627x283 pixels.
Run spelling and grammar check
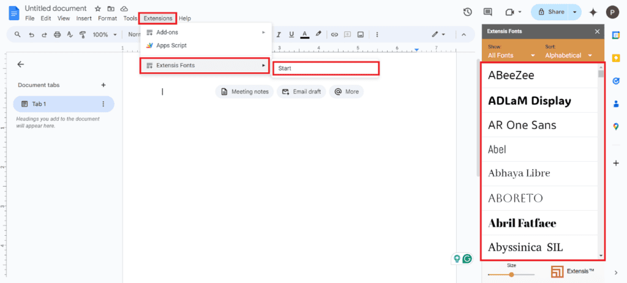click(70, 34)
